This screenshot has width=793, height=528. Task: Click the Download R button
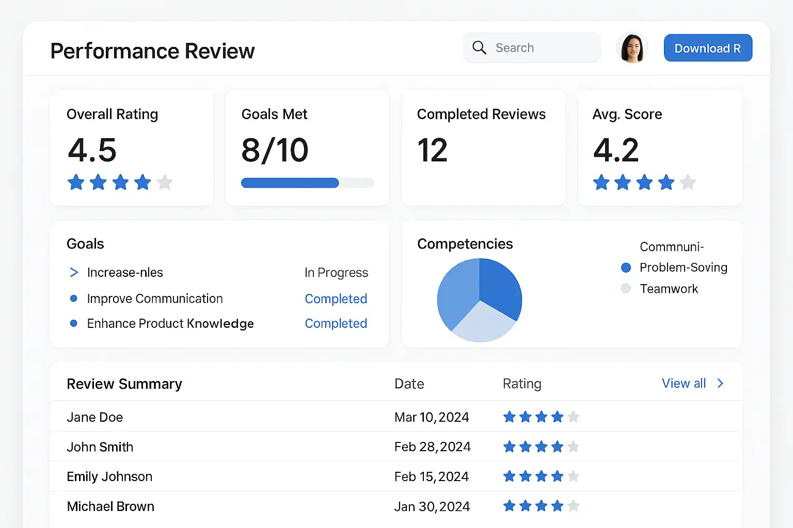[707, 48]
